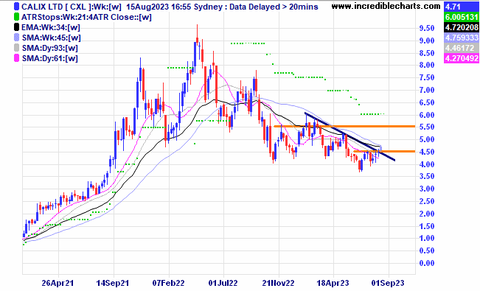Click the 1.50 price axis label

(427, 226)
